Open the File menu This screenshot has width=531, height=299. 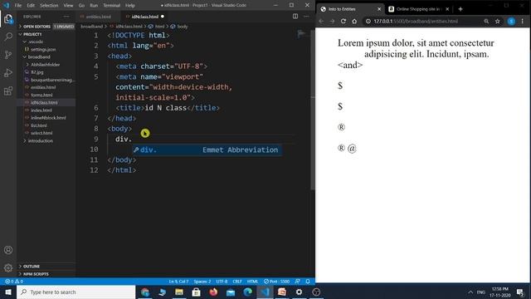[18, 6]
